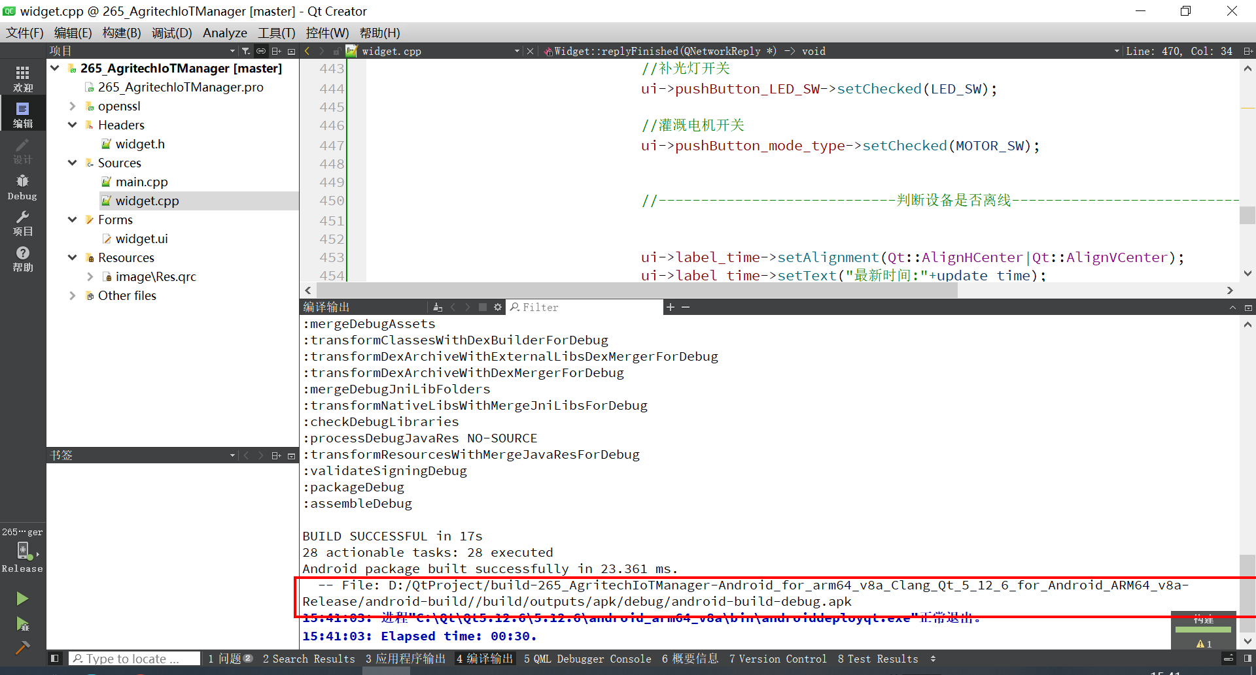Collapse the Sources folder
The image size is (1256, 675).
click(72, 163)
